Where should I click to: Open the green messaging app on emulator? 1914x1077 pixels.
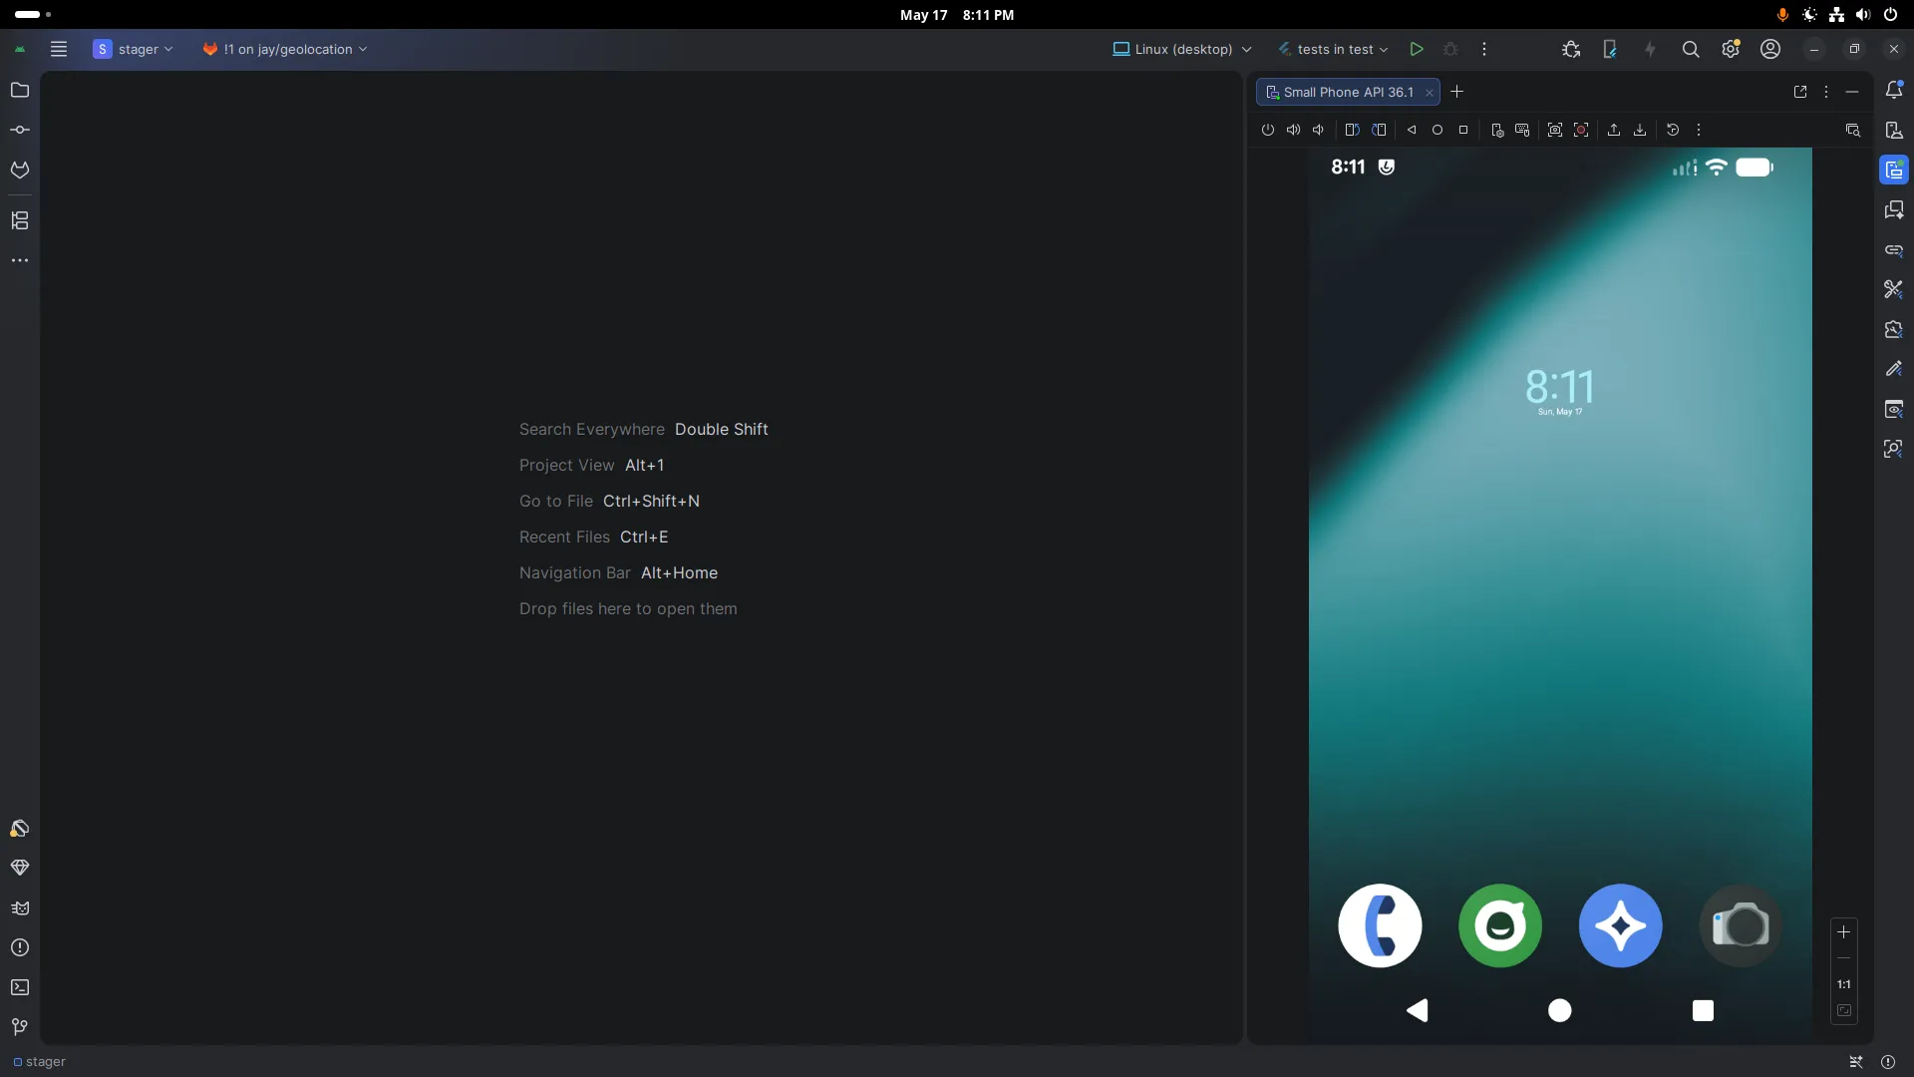point(1500,925)
